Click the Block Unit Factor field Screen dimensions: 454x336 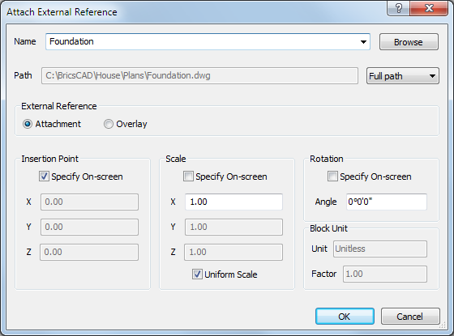coord(385,274)
